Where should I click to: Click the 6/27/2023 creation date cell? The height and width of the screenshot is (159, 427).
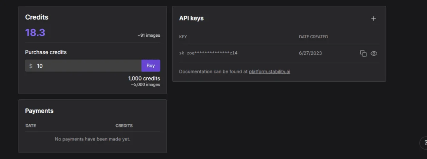pyautogui.click(x=310, y=53)
